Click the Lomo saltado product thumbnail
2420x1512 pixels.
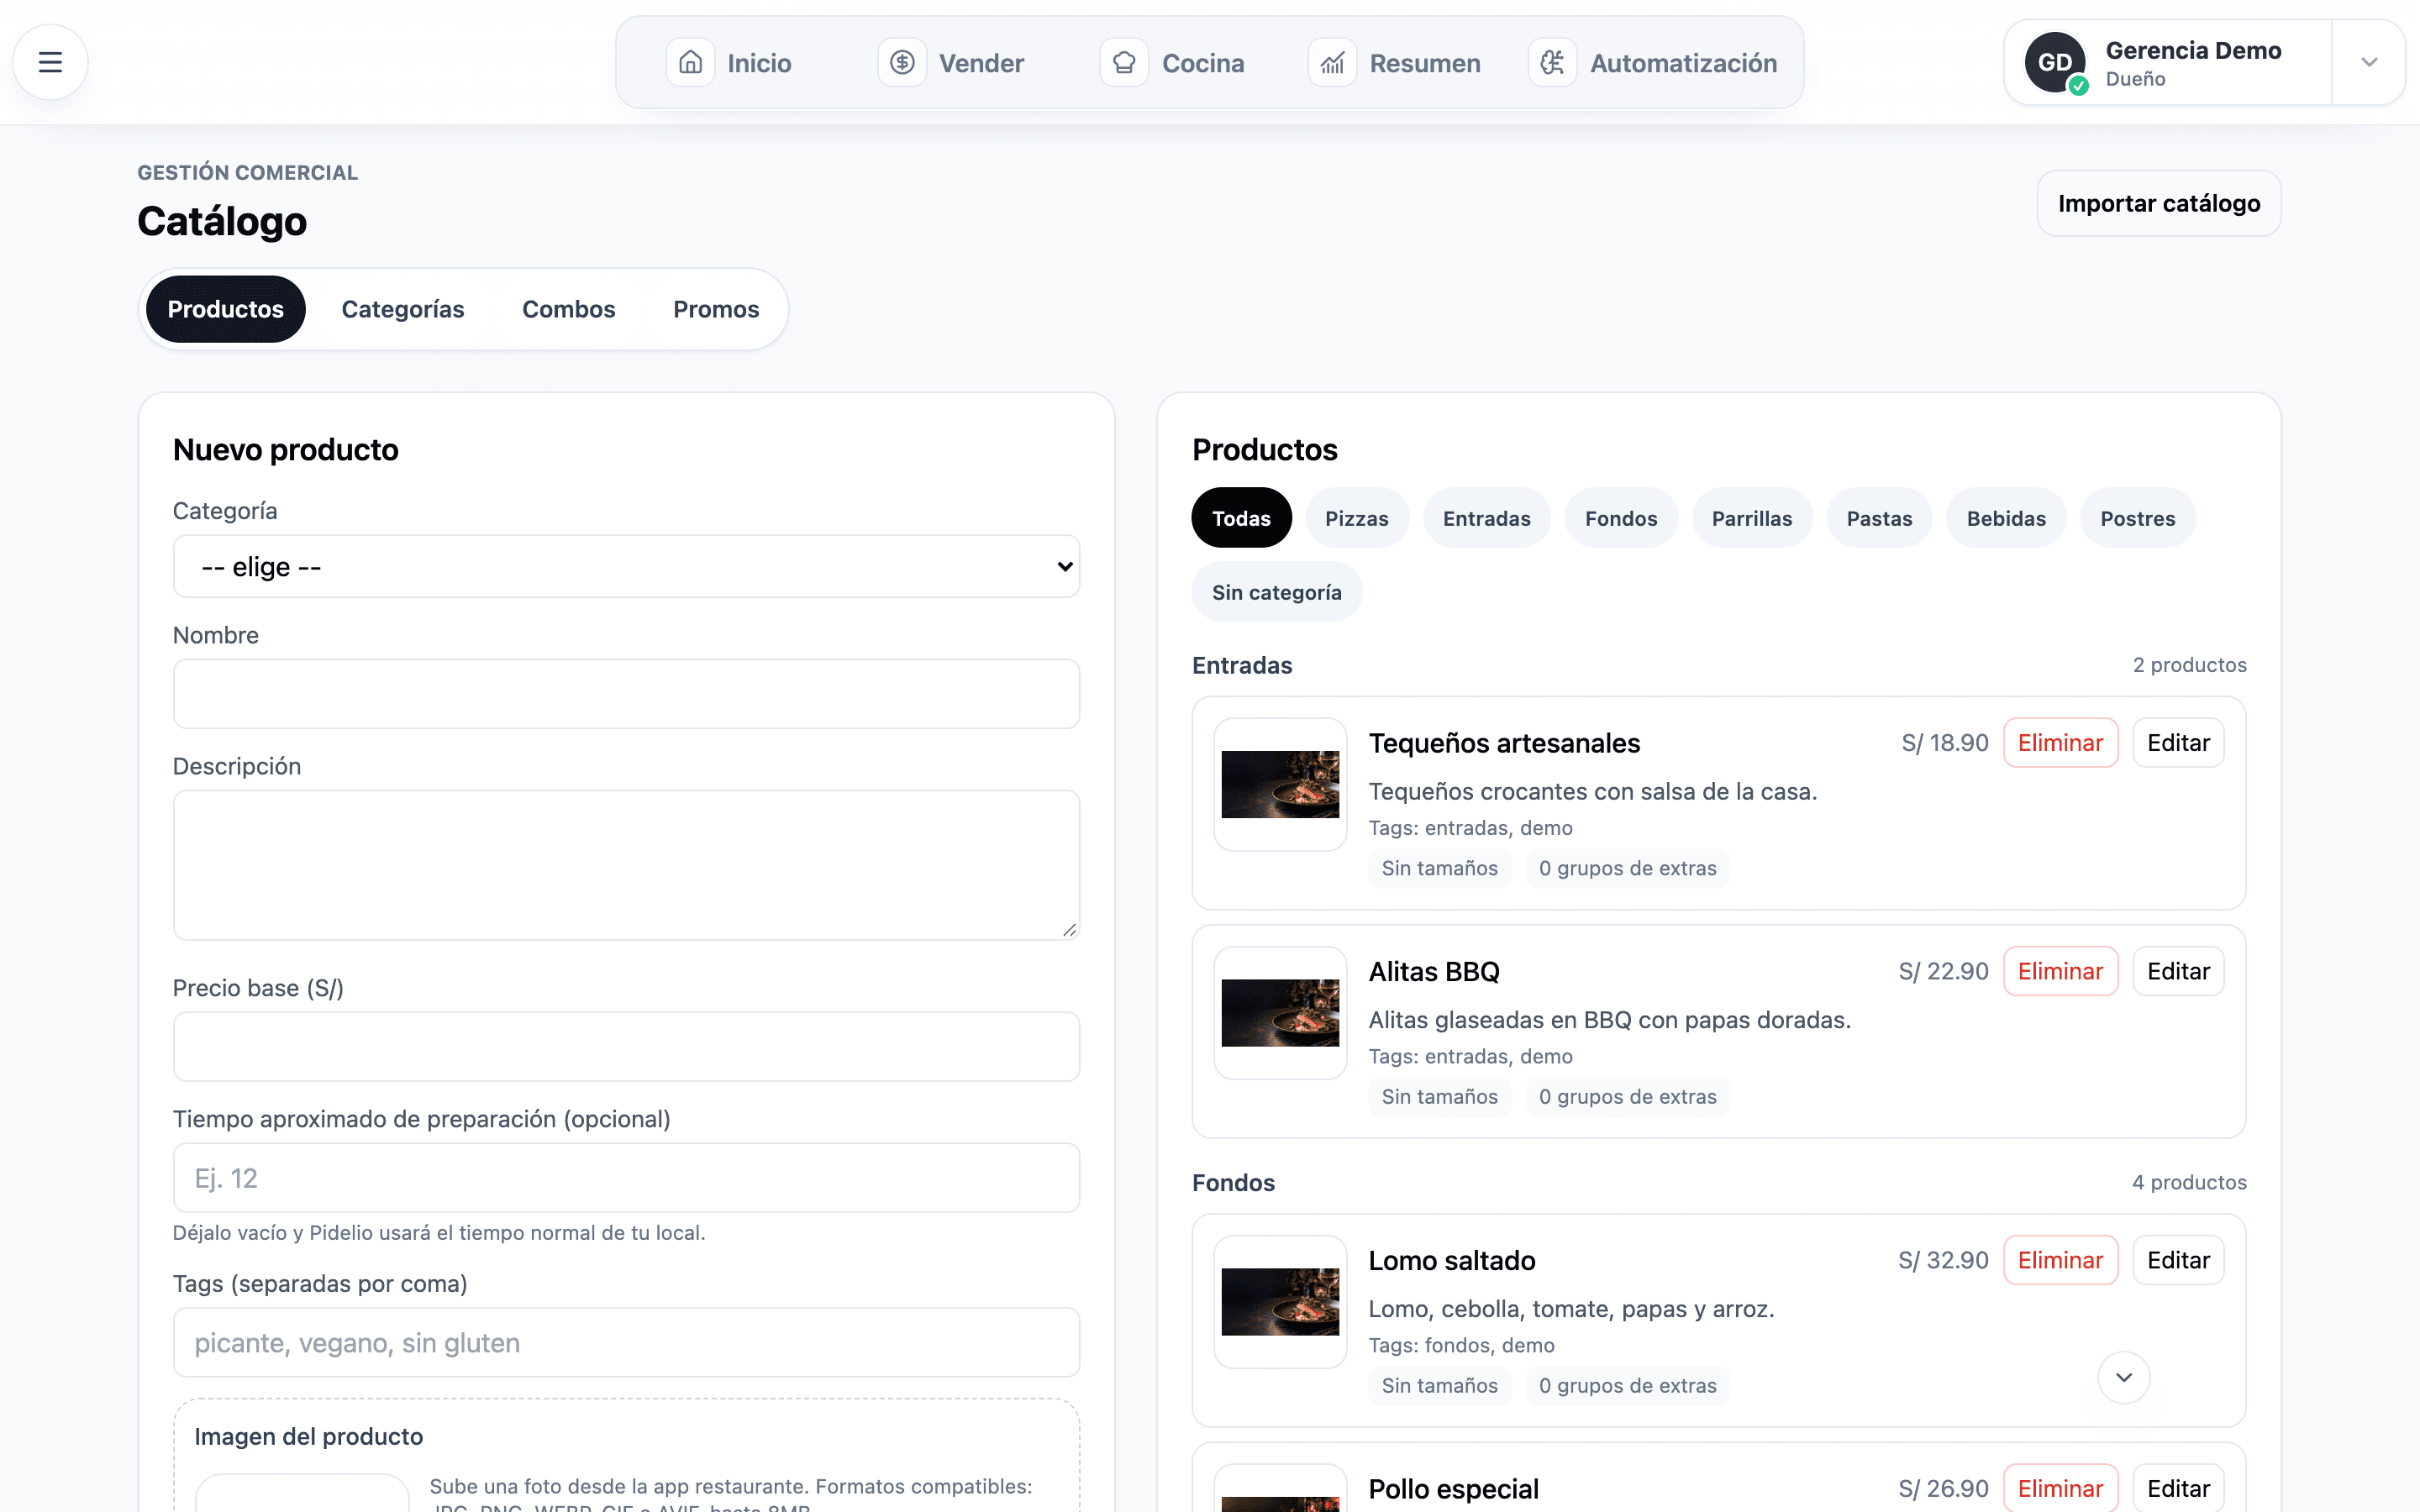[x=1280, y=1301]
